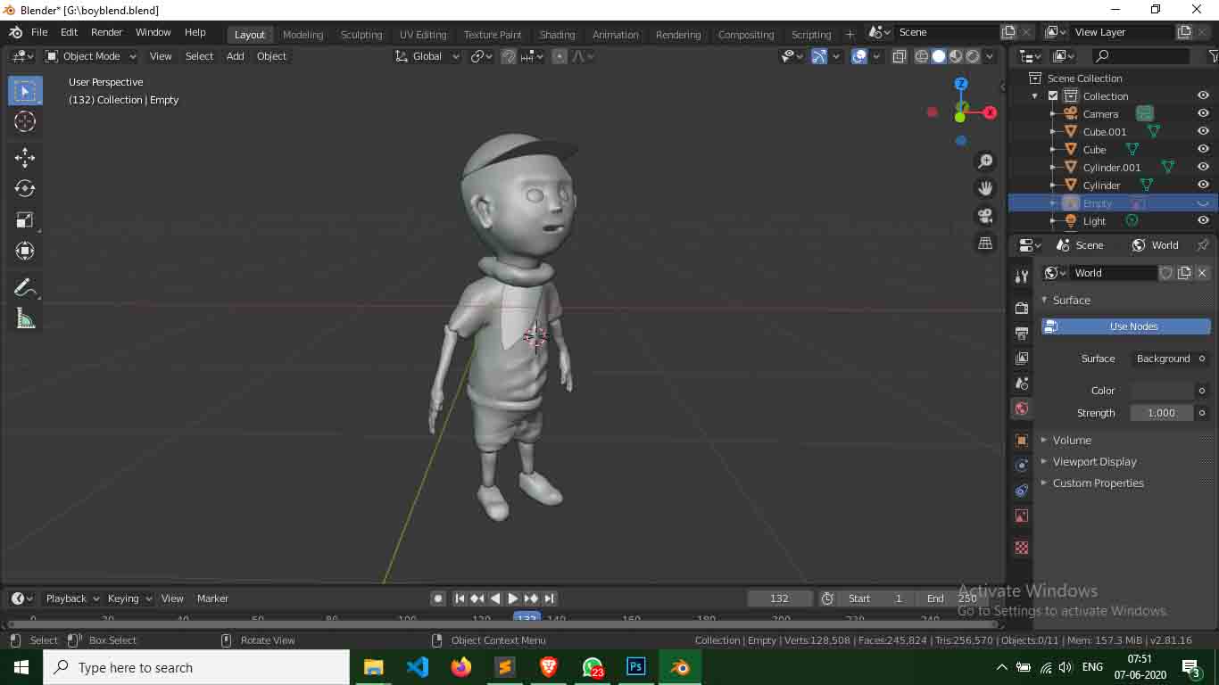This screenshot has height=685, width=1219.
Task: Uncheck the Collection checkbox in outliner
Action: [x=1053, y=96]
